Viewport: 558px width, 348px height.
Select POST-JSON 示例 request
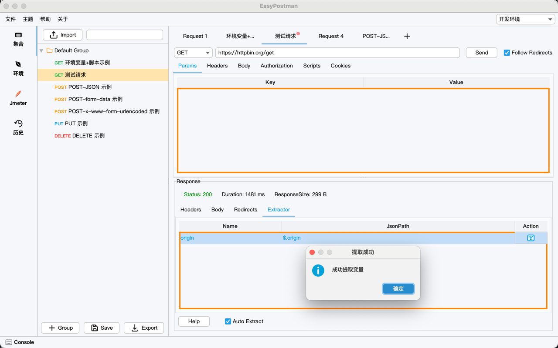[x=102, y=87]
